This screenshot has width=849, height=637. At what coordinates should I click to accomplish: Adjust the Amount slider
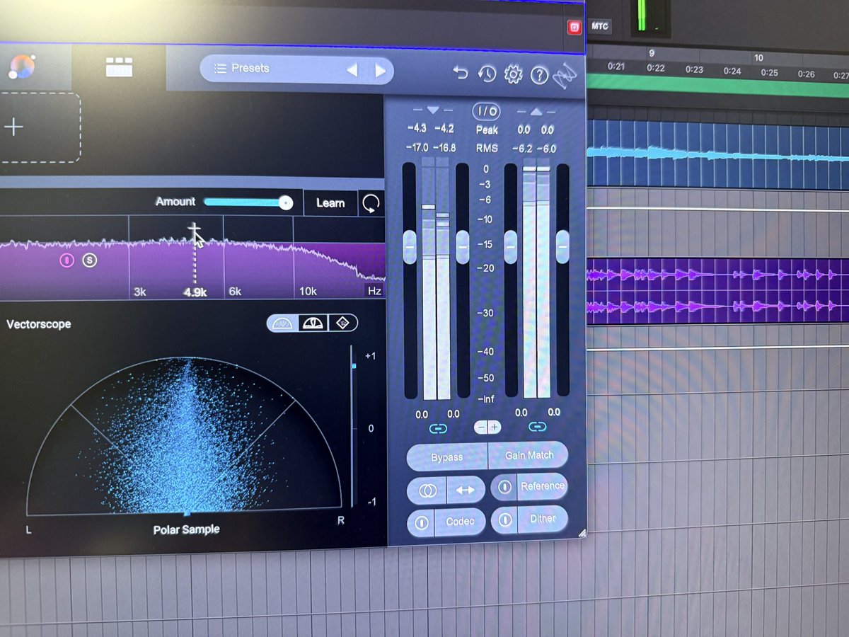[248, 202]
